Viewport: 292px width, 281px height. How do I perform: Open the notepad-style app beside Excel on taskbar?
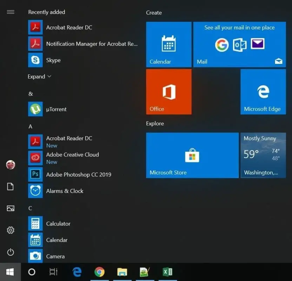point(145,272)
